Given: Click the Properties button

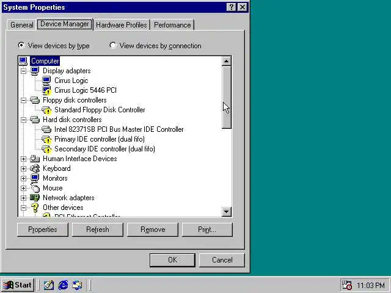Looking at the screenshot, I should click(43, 230).
